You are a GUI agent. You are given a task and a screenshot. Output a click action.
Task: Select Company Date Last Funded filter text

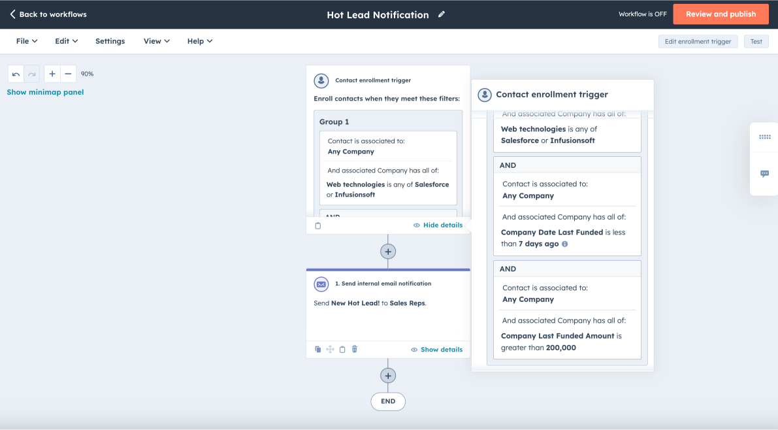552,233
